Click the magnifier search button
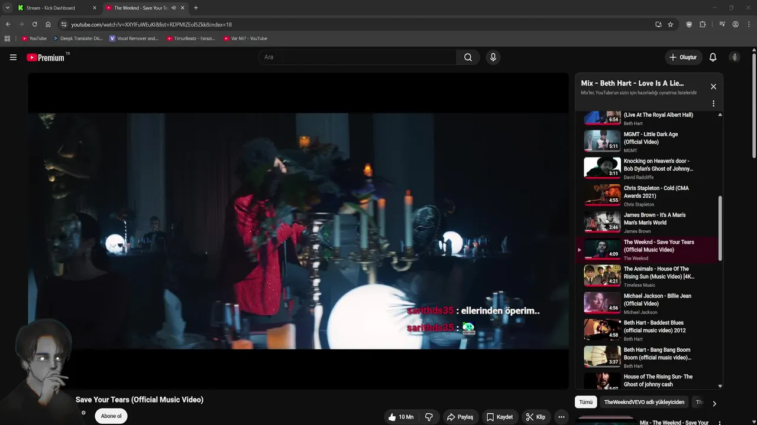 pos(468,57)
